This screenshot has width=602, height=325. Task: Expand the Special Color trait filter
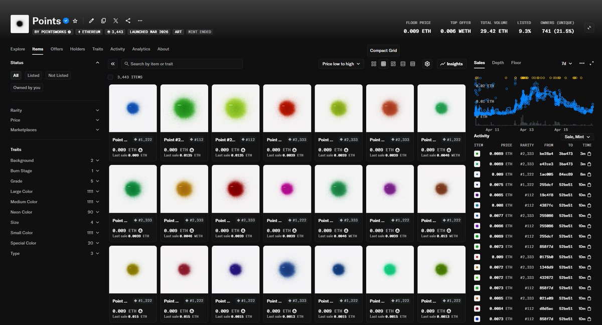[55, 243]
